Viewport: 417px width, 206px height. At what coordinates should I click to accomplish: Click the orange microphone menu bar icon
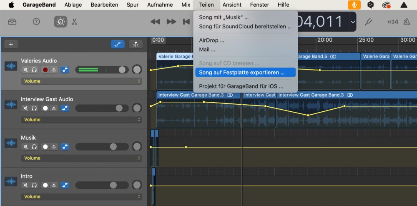pyautogui.click(x=354, y=5)
